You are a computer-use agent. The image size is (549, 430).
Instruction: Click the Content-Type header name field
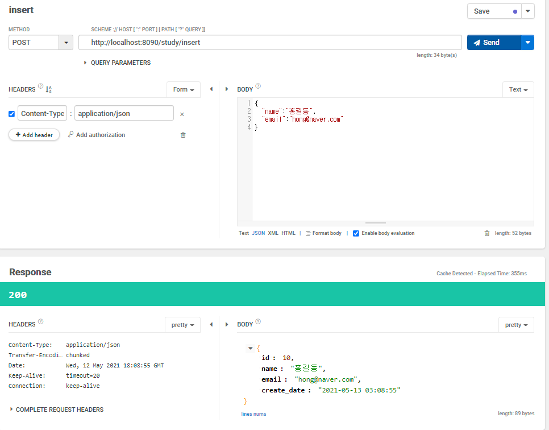(43, 113)
